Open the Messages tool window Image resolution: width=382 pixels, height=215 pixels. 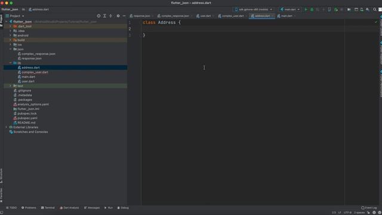[92, 208]
